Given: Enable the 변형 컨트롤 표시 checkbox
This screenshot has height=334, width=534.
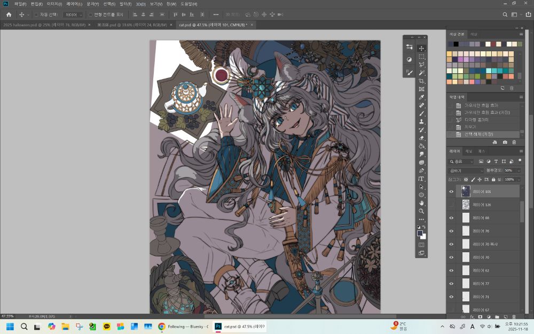Looking at the screenshot, I should (90, 14).
